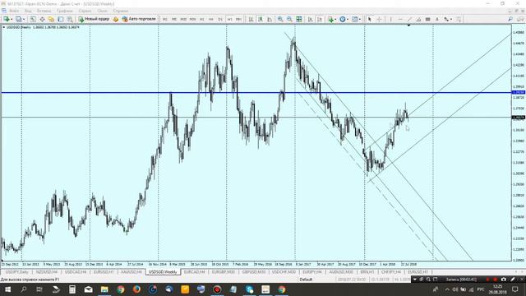Select the Cursor arrow tool
This screenshot has width=526, height=296.
pos(369,19)
